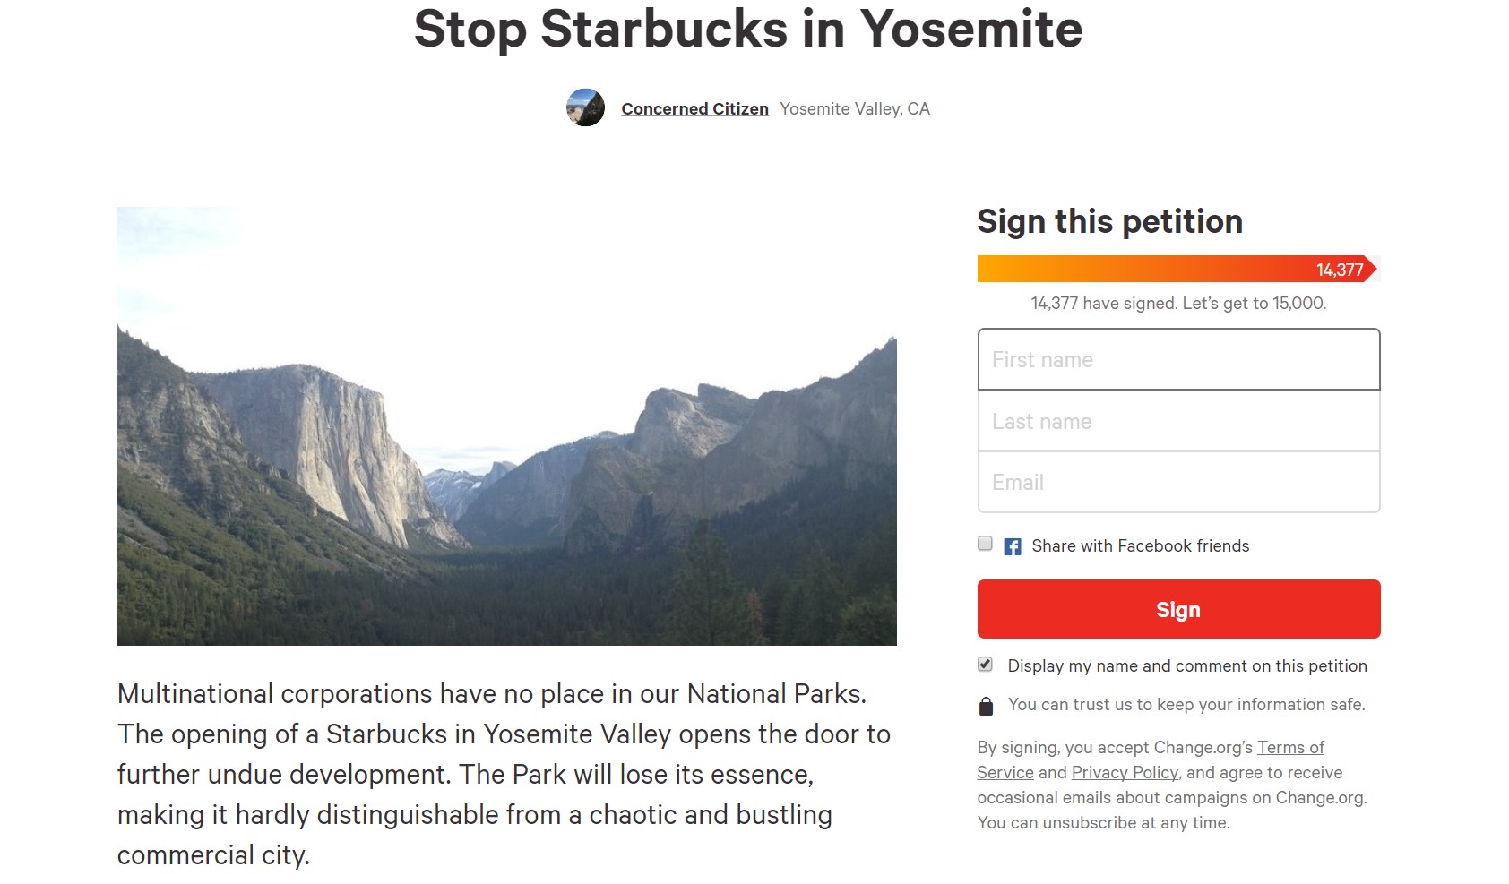Image resolution: width=1509 pixels, height=884 pixels.
Task: Click the petition description paragraph
Action: (504, 774)
